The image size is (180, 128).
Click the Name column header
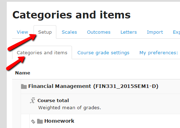pos(22,73)
